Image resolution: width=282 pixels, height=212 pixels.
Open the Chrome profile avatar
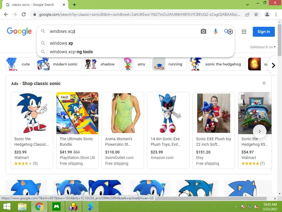pos(267,14)
